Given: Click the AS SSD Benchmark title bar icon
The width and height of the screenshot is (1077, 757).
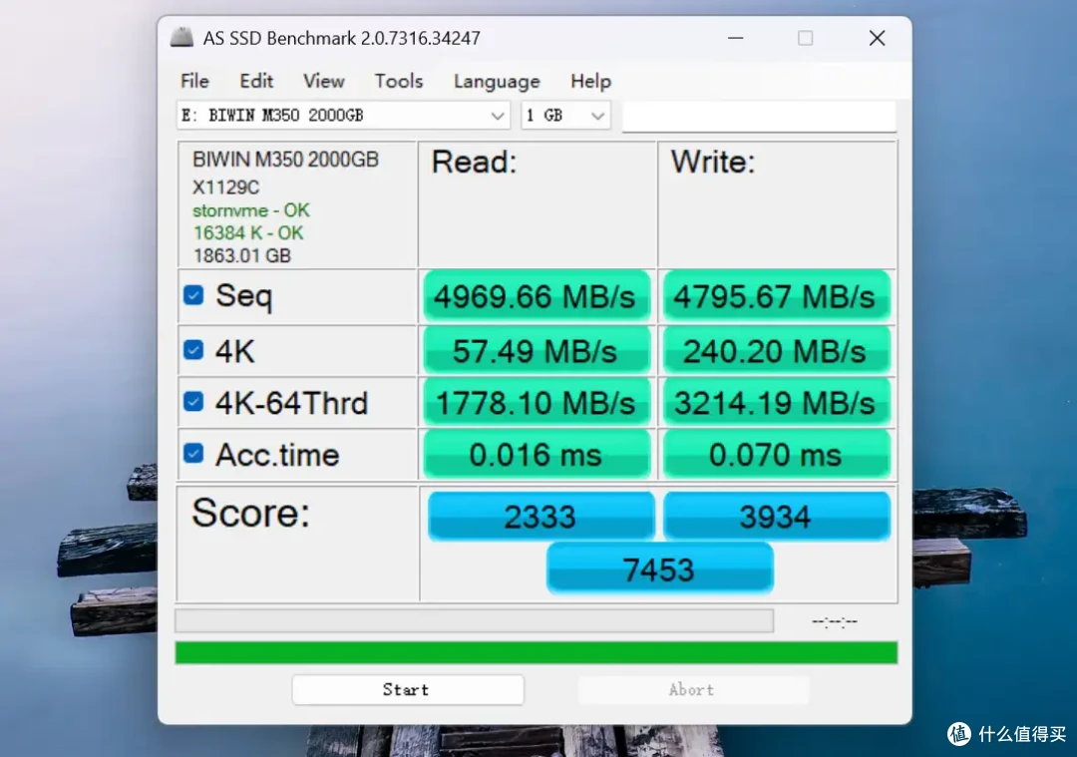Looking at the screenshot, I should click(182, 38).
